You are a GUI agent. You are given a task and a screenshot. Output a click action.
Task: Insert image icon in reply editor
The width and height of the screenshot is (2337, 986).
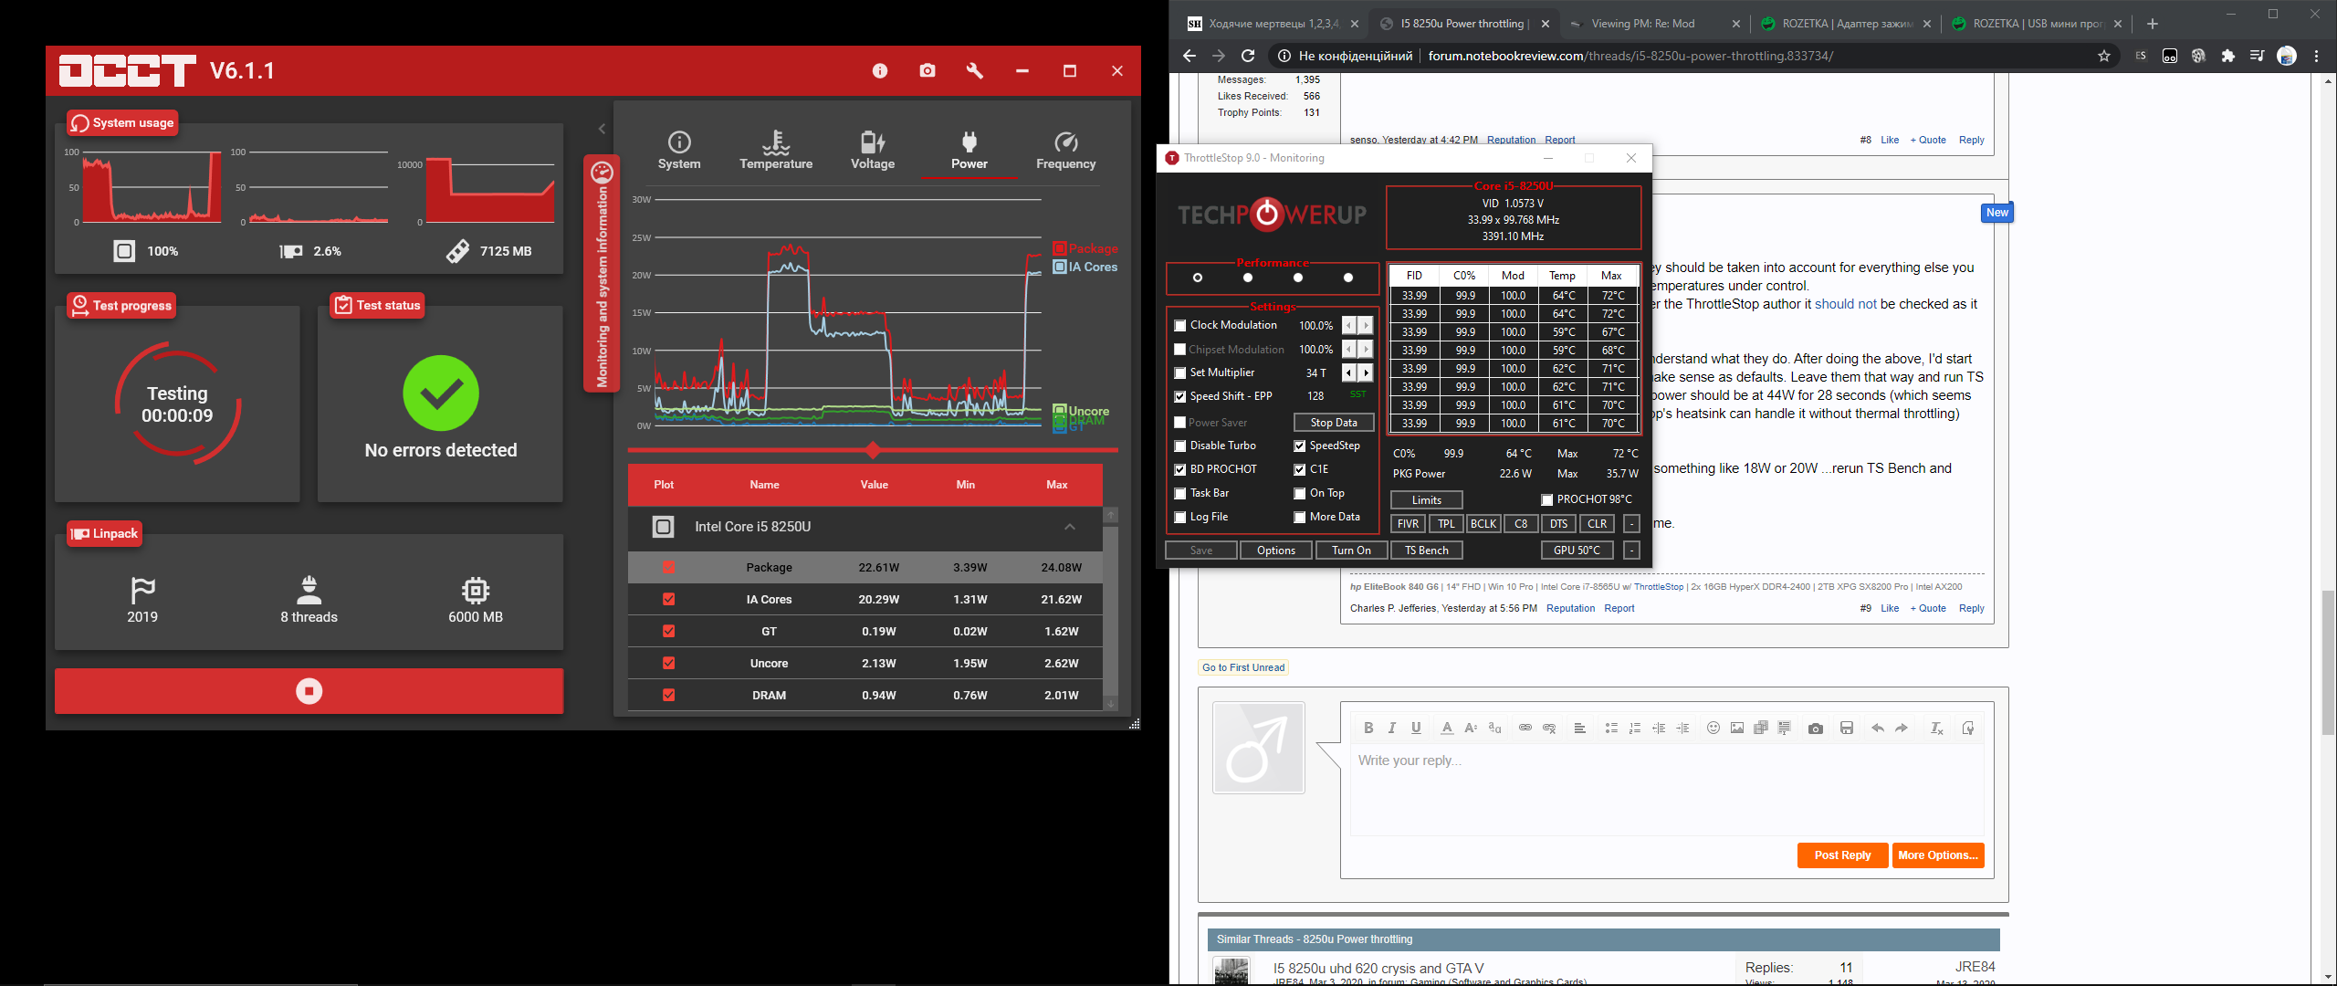1737,728
